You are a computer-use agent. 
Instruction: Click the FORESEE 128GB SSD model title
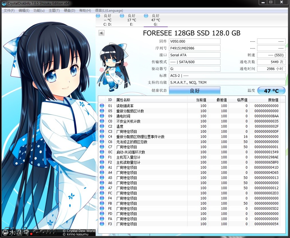tap(192, 33)
